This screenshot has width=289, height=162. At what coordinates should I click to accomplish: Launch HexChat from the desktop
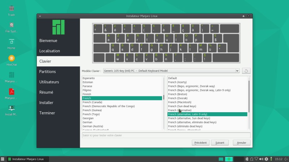tap(12, 61)
